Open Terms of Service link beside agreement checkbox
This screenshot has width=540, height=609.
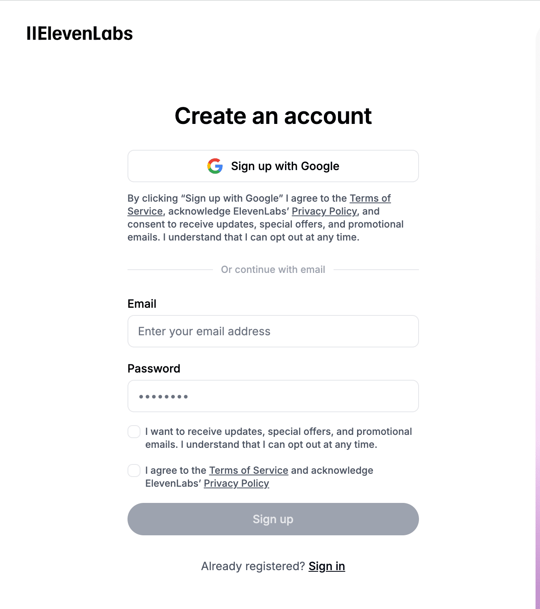249,471
